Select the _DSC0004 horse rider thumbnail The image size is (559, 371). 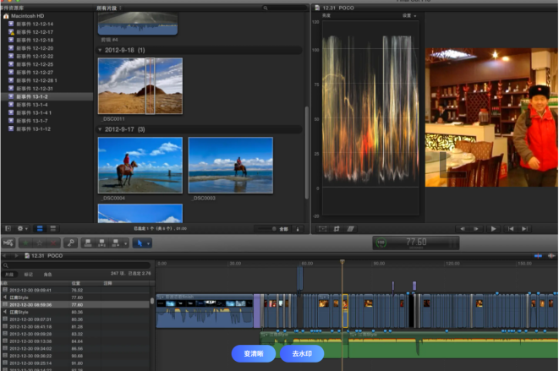click(x=140, y=165)
